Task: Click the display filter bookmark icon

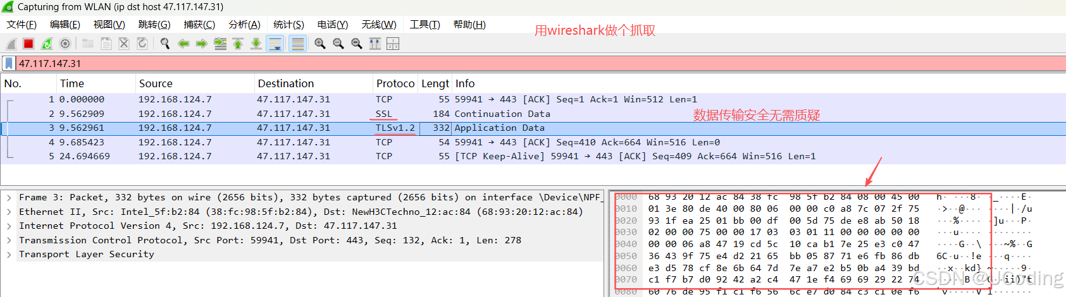Action: (x=8, y=63)
